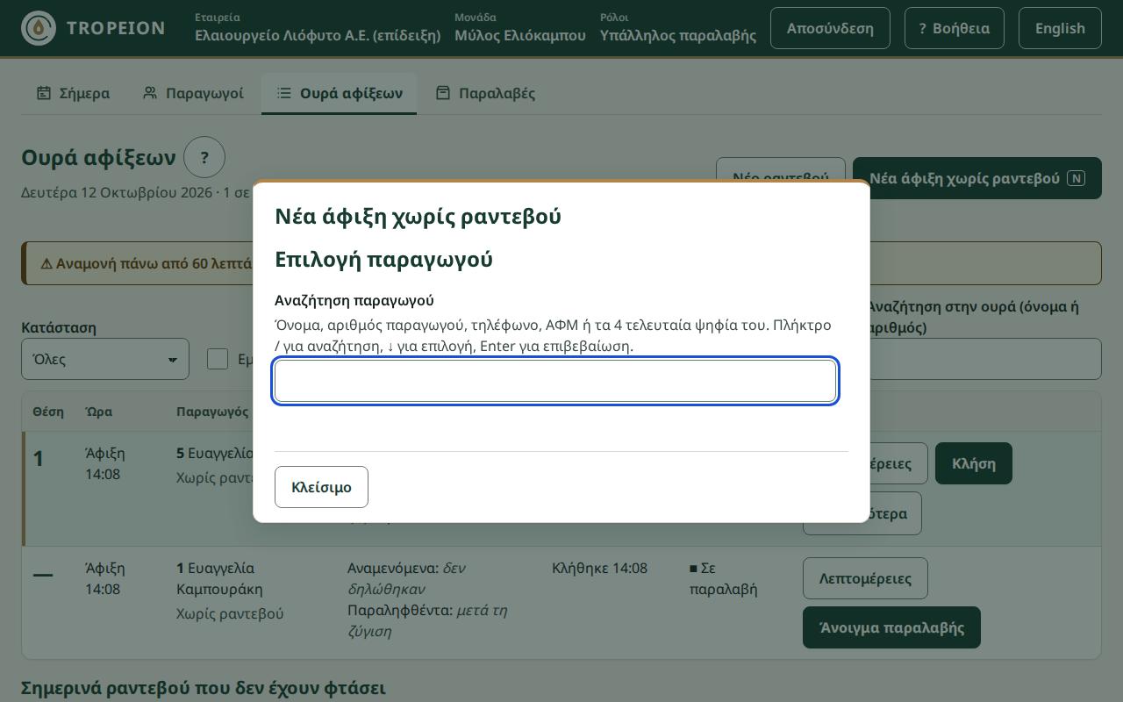This screenshot has height=702, width=1123.
Task: Click the help circle beside Ουρά αφίξεων heading
Action: click(x=204, y=158)
